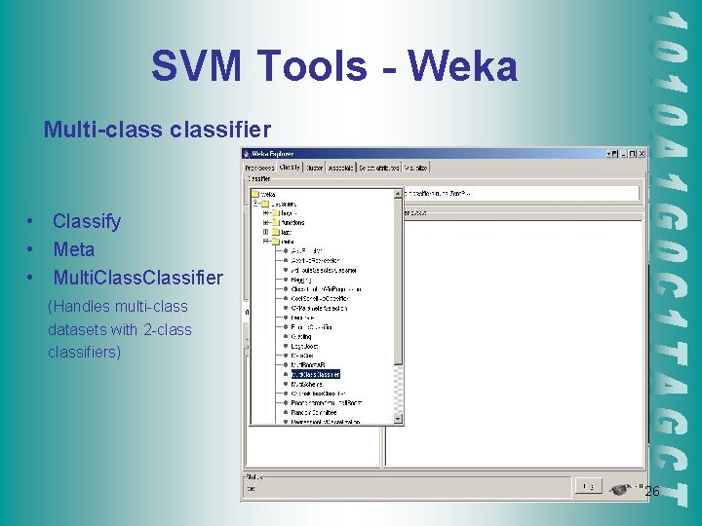The image size is (702, 526).
Task: Choose CVParameterSelection entry
Action: 319,308
